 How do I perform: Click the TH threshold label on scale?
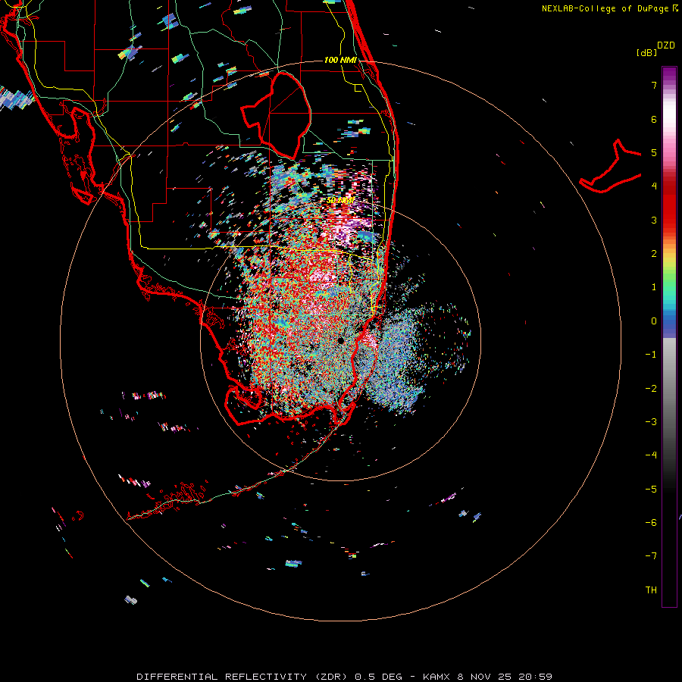651,590
